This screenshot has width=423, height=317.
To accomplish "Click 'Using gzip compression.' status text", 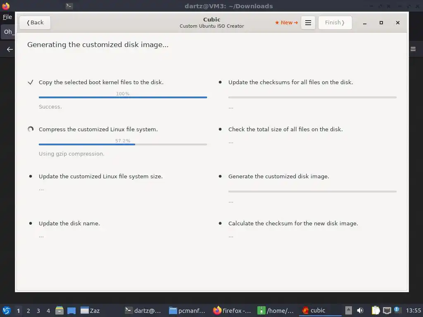I will point(71,154).
